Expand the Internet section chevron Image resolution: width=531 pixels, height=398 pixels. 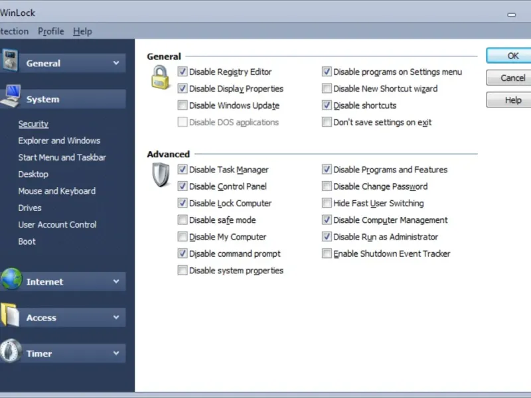[x=116, y=281]
